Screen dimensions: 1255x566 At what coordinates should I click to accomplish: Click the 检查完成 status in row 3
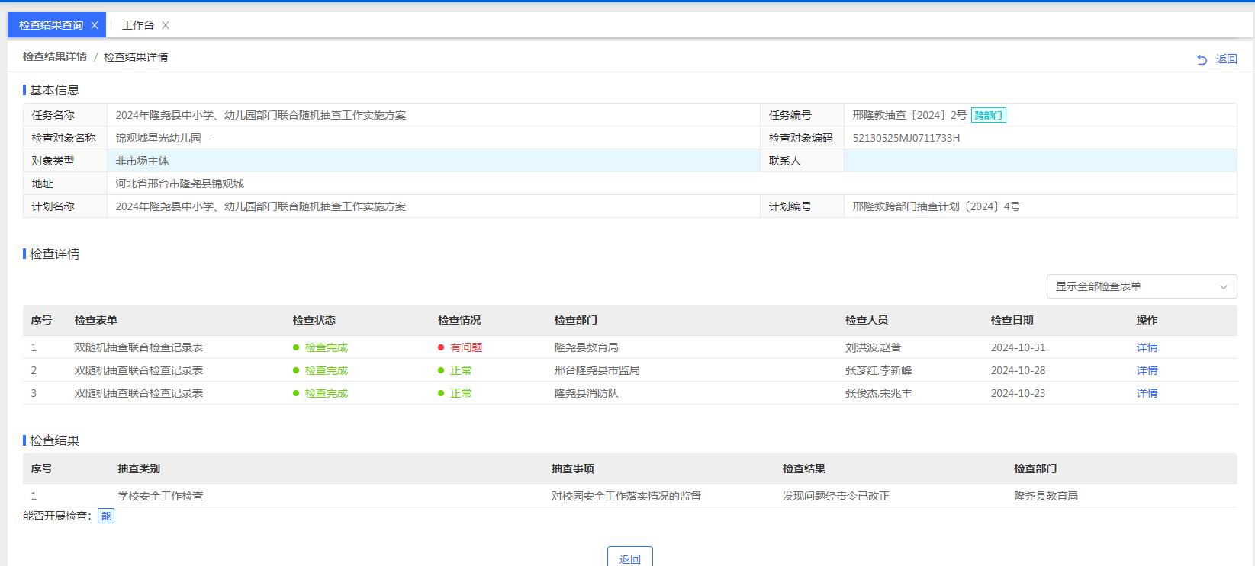coord(326,393)
